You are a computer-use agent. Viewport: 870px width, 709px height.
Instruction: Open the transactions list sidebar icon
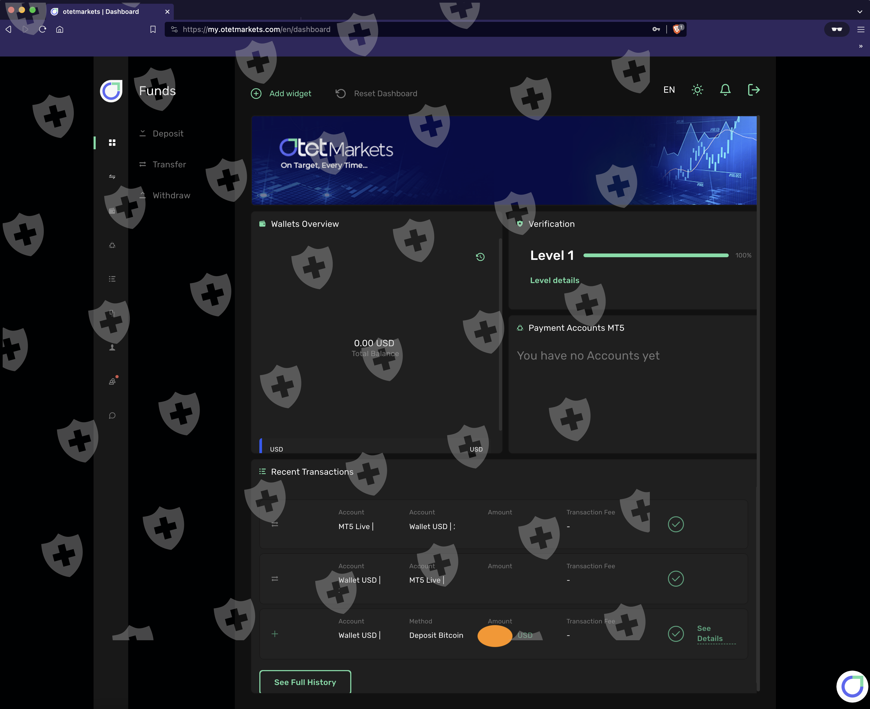[x=112, y=279]
